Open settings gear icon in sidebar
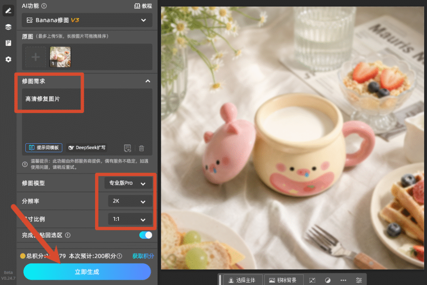This screenshot has height=285, width=427. [x=8, y=59]
